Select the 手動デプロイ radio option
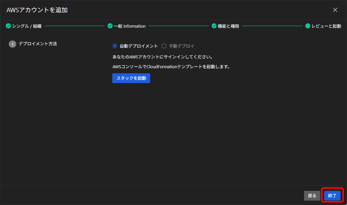Viewport: 347px width, 205px height. [x=164, y=46]
